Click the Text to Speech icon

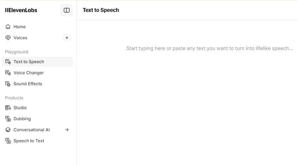[x=8, y=62]
